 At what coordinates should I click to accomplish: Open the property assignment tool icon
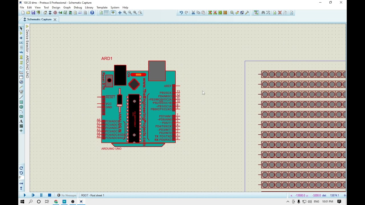268,13
